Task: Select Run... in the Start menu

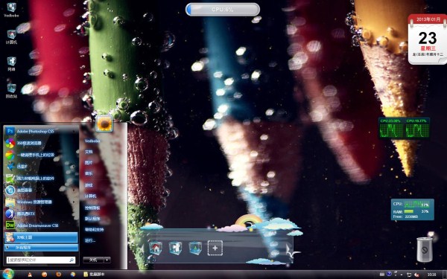Action: tap(90, 240)
